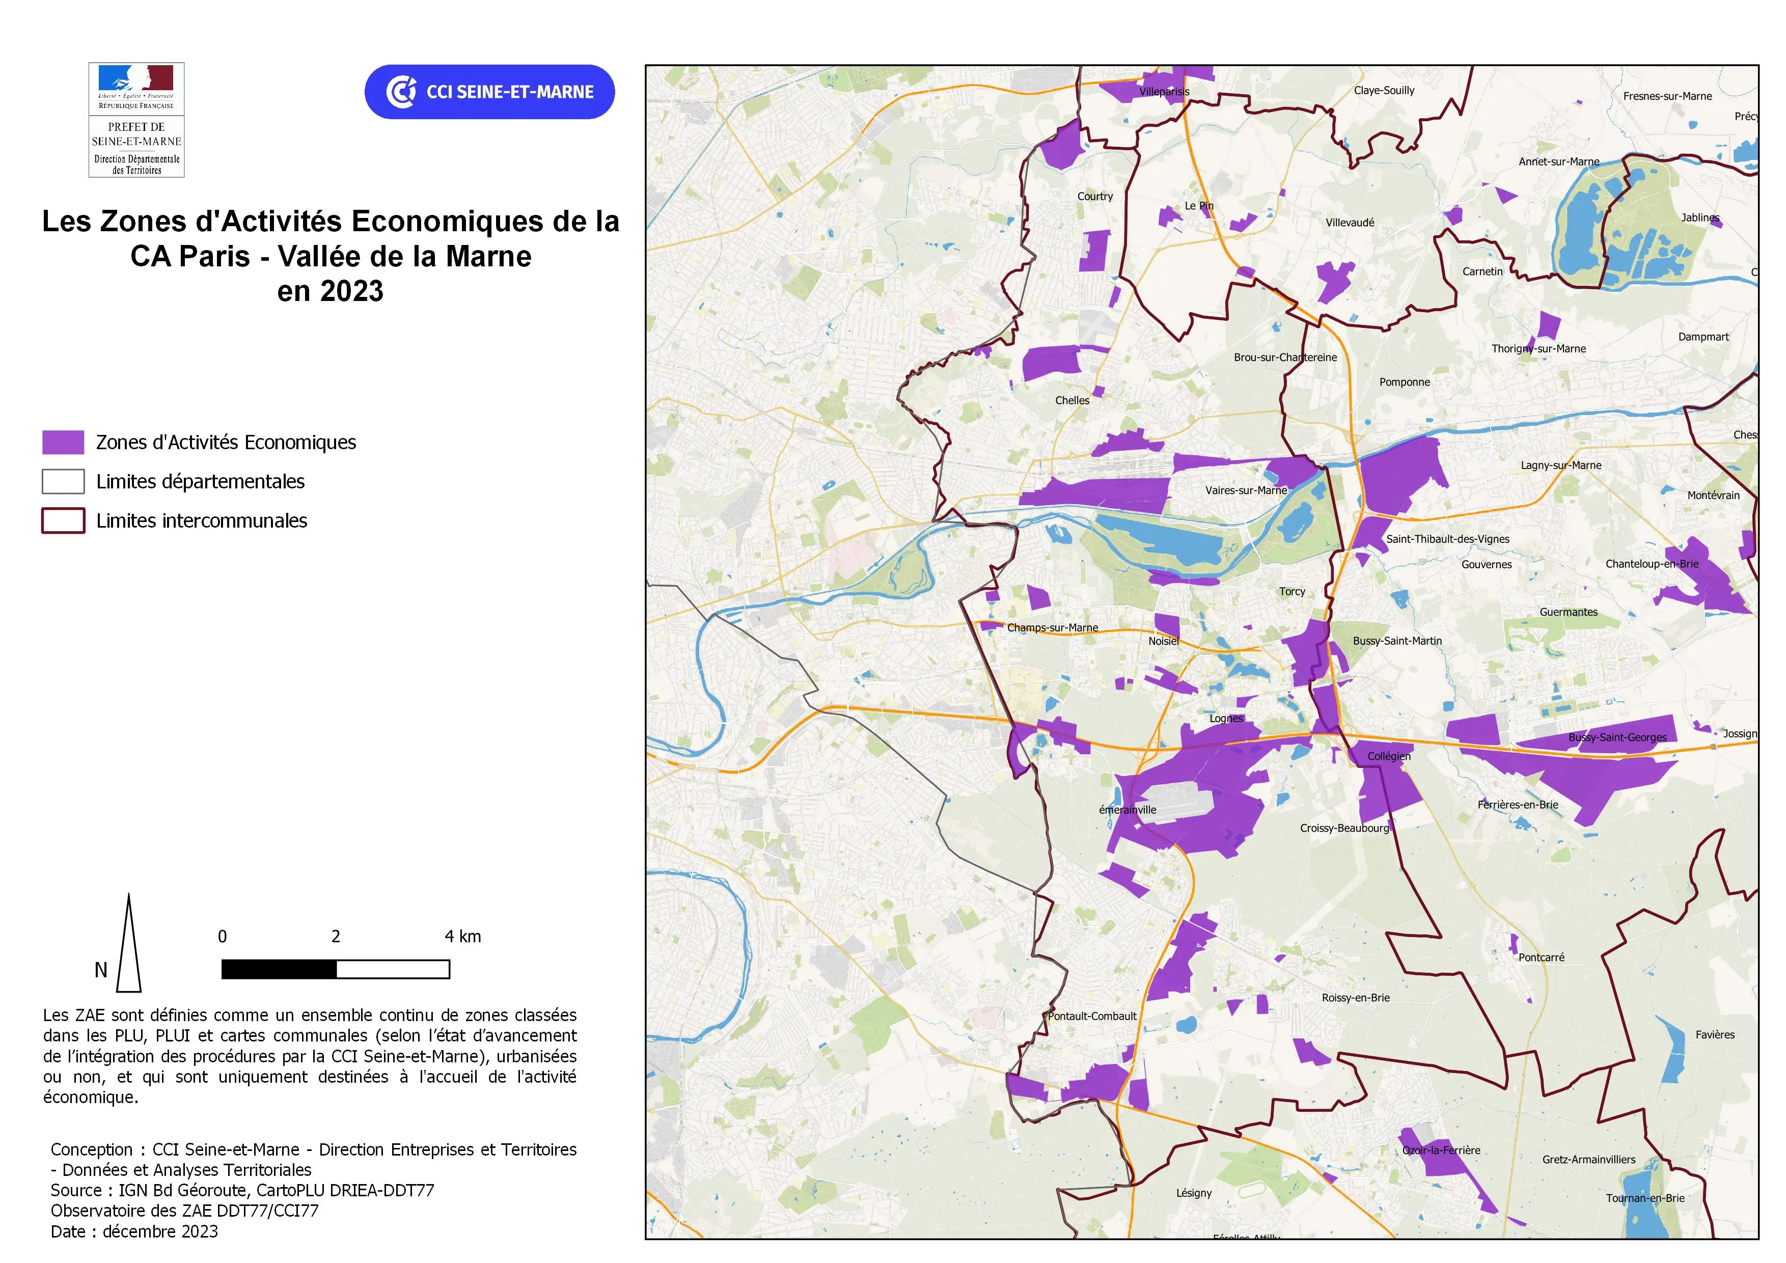Click the 'Limites intercommunales' legend label

click(x=202, y=521)
